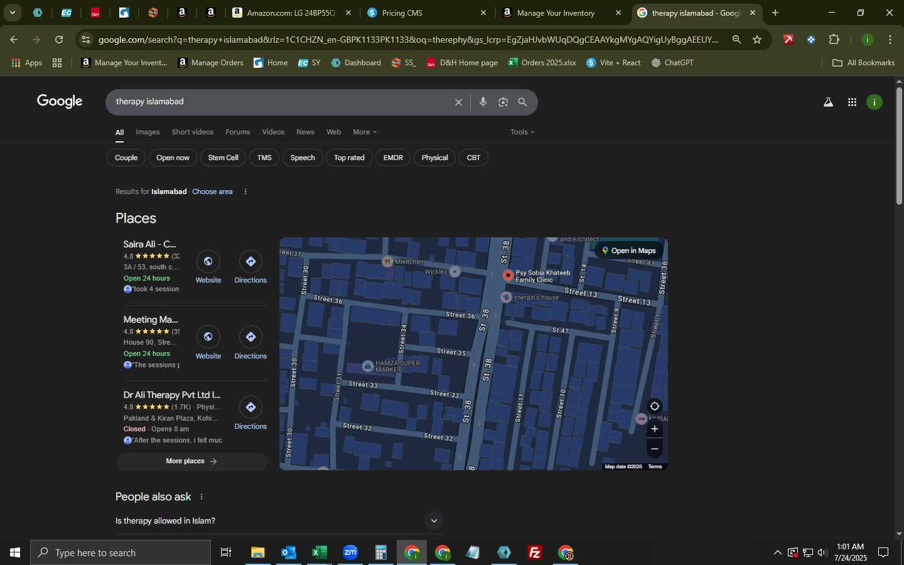Screen dimensions: 904x565
Task: Open the ChatGPT bookmark
Action: [672, 63]
